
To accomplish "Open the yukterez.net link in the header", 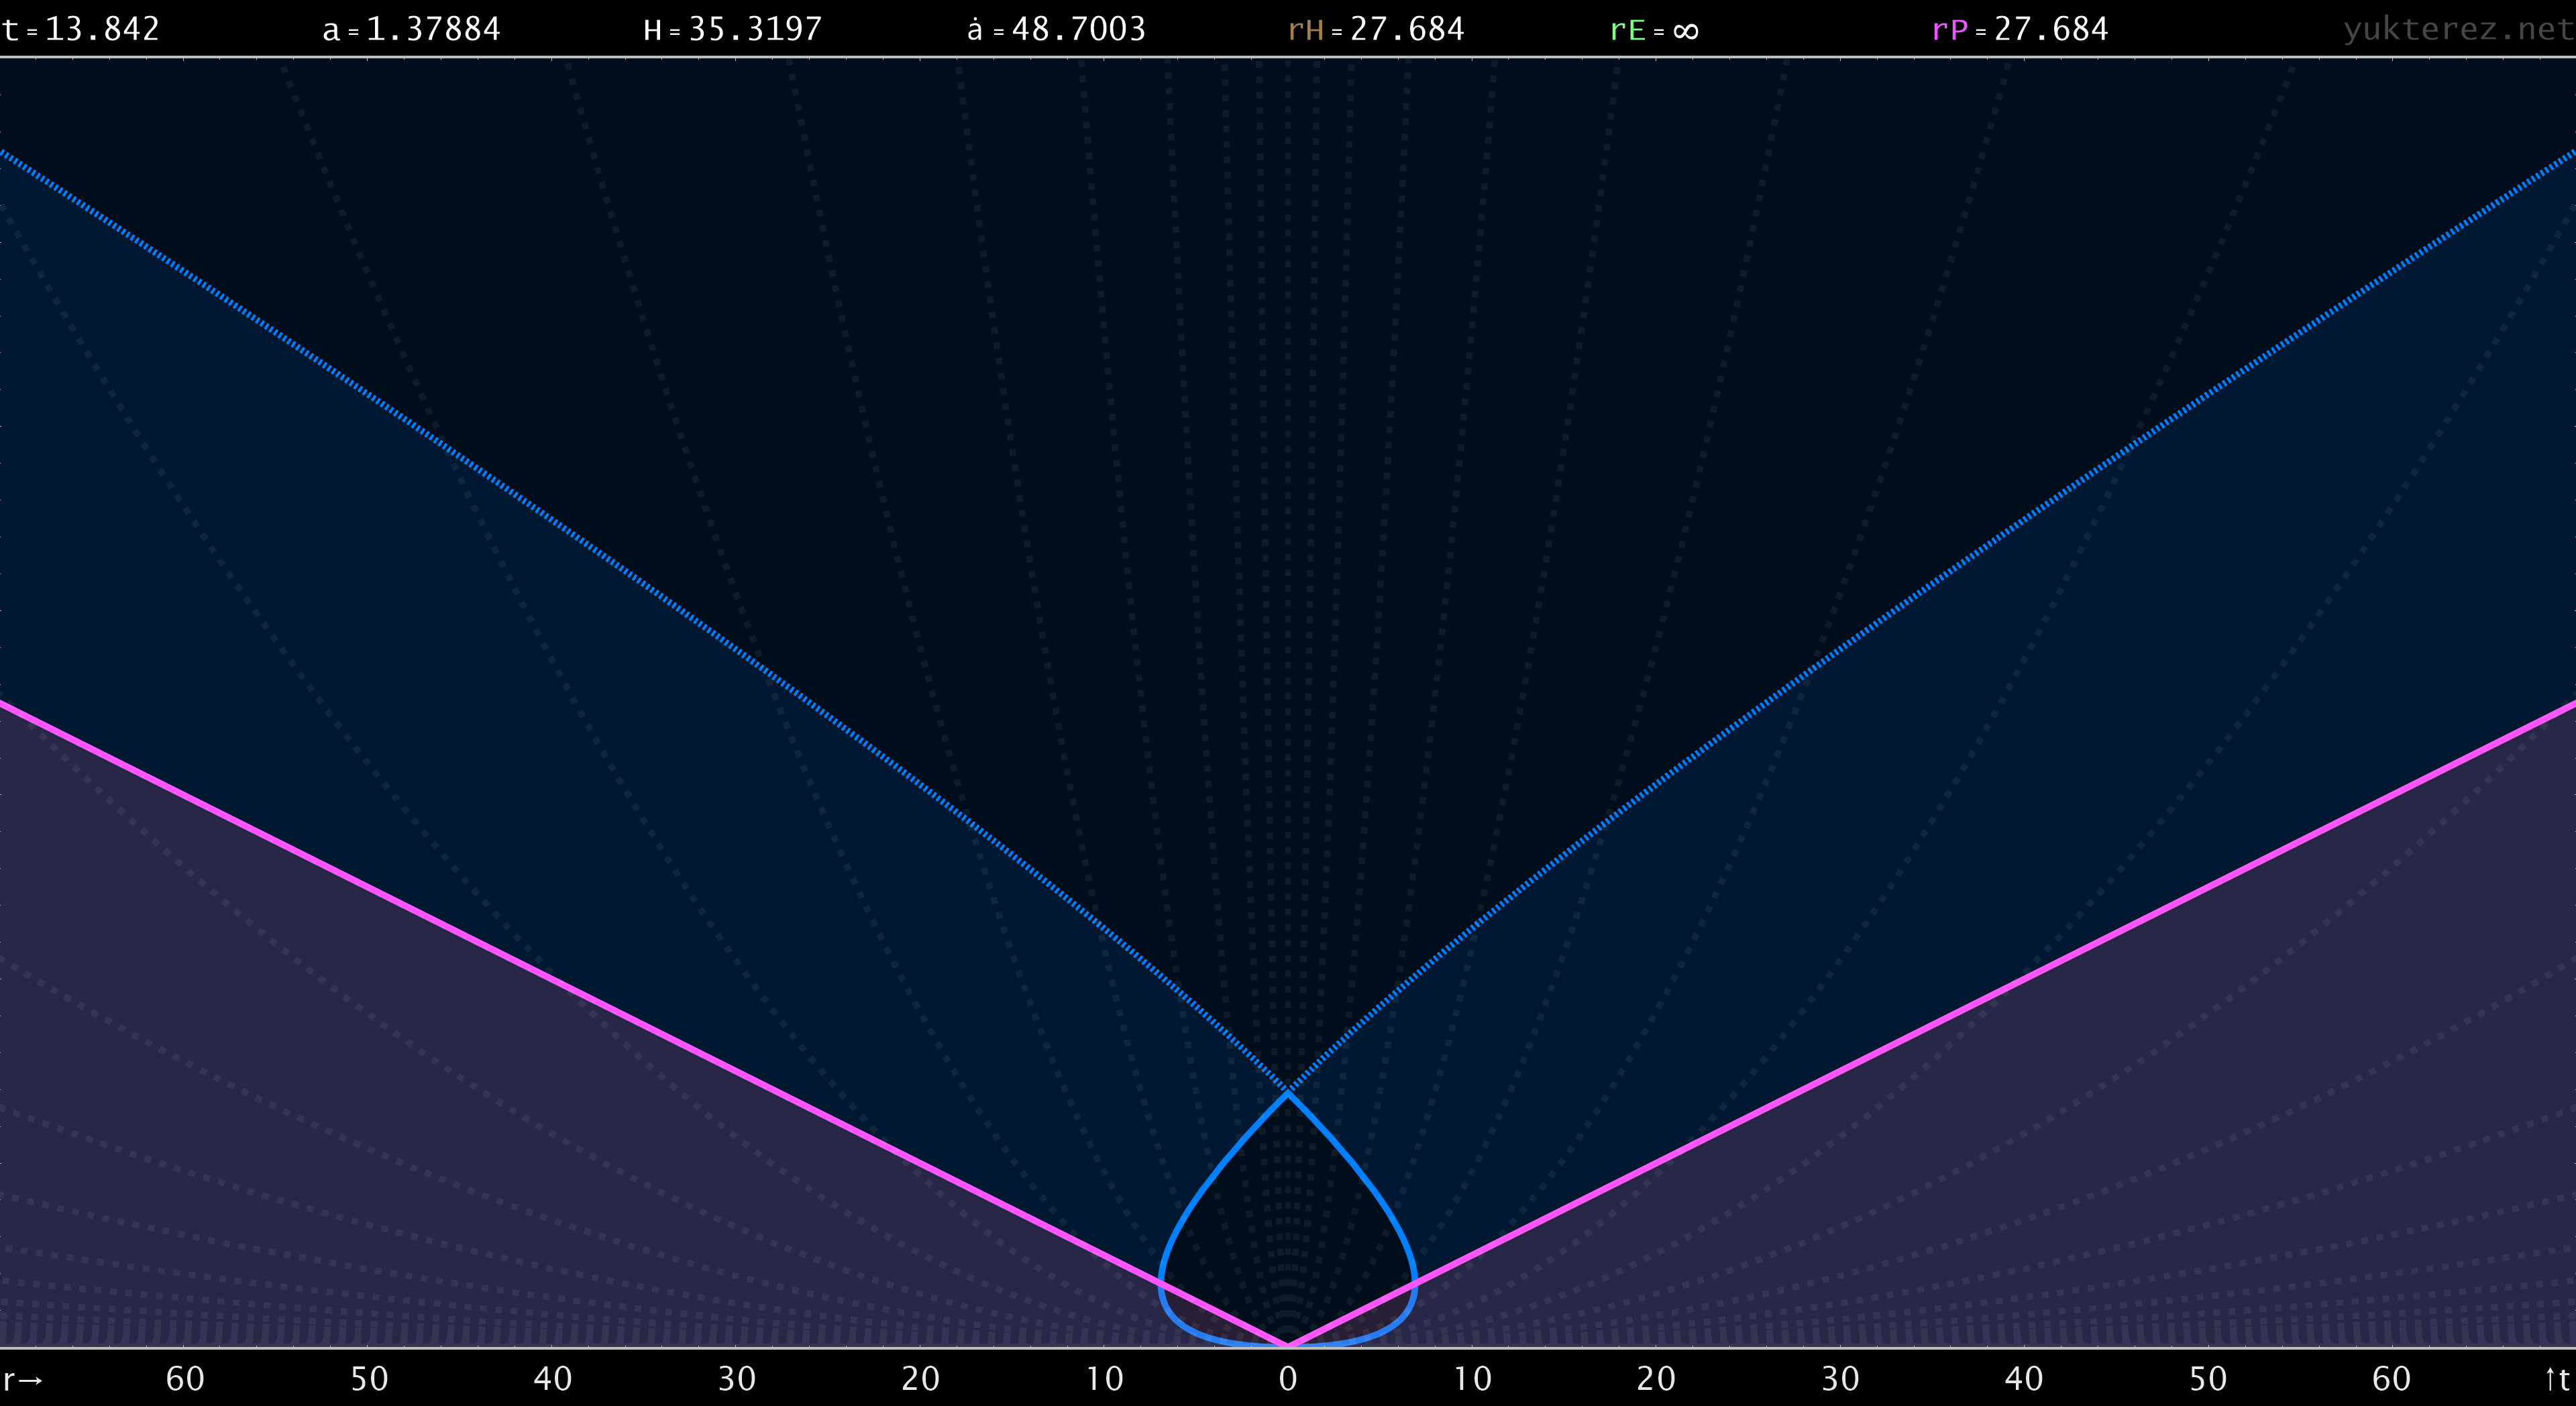I will click(2458, 30).
